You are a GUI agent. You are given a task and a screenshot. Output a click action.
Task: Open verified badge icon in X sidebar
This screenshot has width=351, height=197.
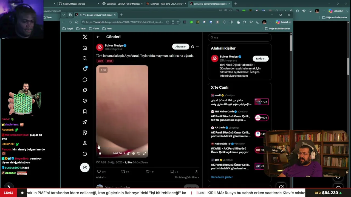(x=85, y=101)
